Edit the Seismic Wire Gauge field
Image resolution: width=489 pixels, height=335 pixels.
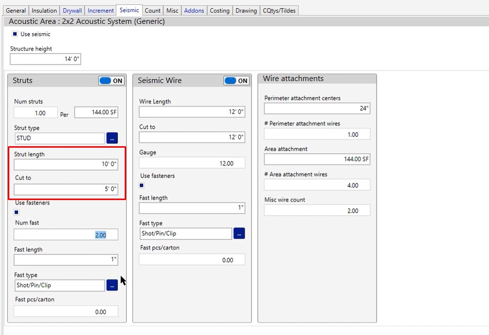coord(192,163)
